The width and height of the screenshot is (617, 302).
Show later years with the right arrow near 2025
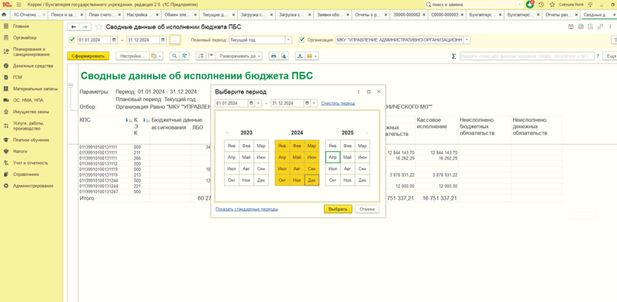pyautogui.click(x=368, y=133)
